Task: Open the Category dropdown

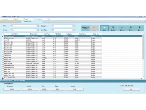Action: [73, 26]
